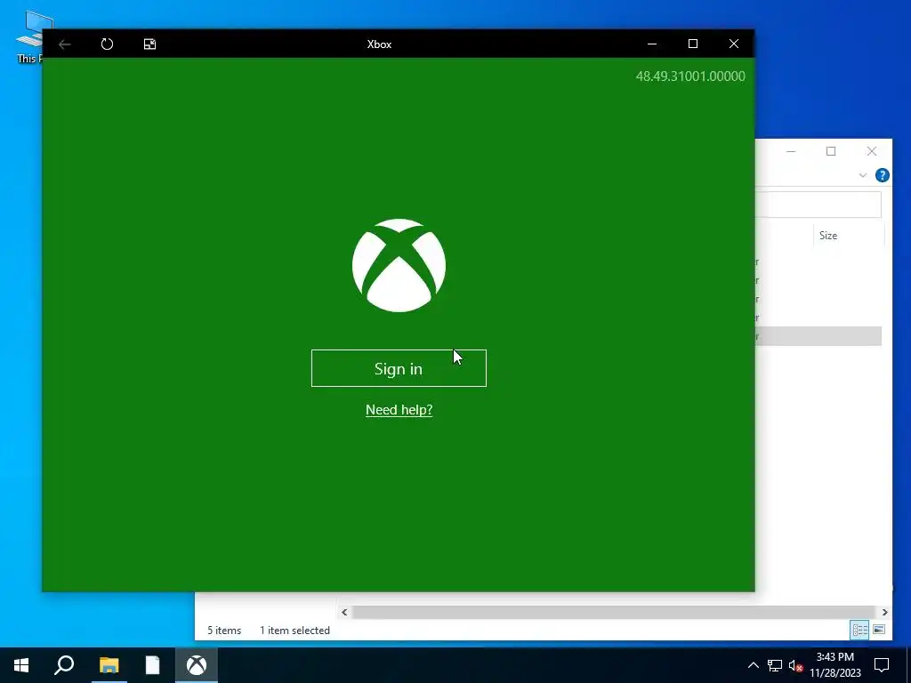911x683 pixels.
Task: Refresh the Xbox app with reload icon
Action: (107, 44)
